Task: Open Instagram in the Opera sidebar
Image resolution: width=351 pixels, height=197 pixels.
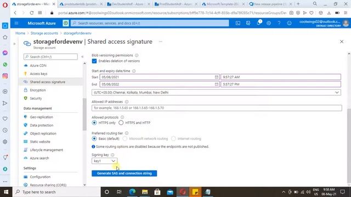Action: [5, 76]
